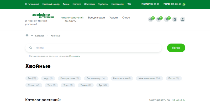
Task: Open the favorites heart icon
Action: [159, 19]
